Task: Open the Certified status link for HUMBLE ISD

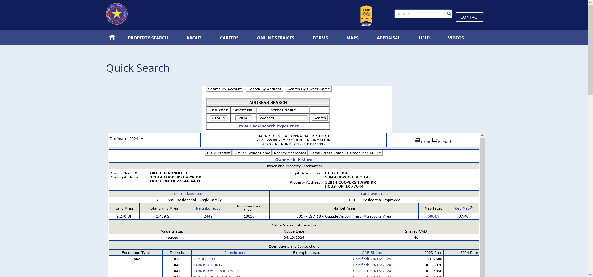Action: click(372, 259)
